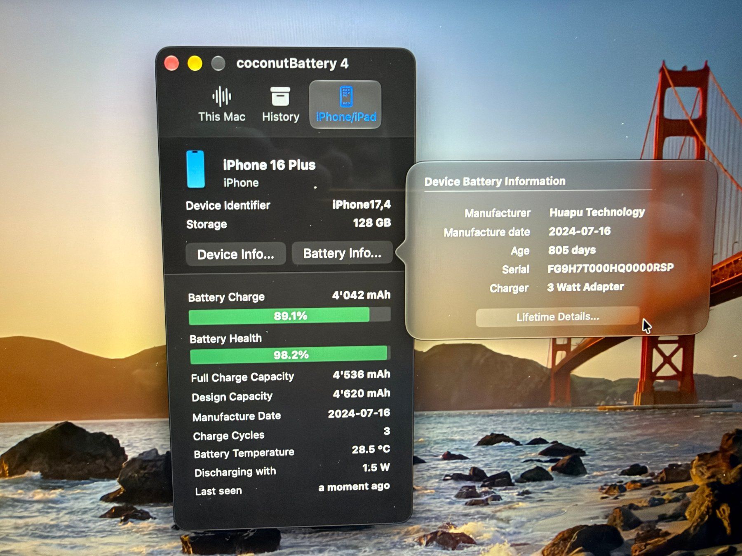
Task: Click the Battery Charge 89.1% bar
Action: point(289,316)
